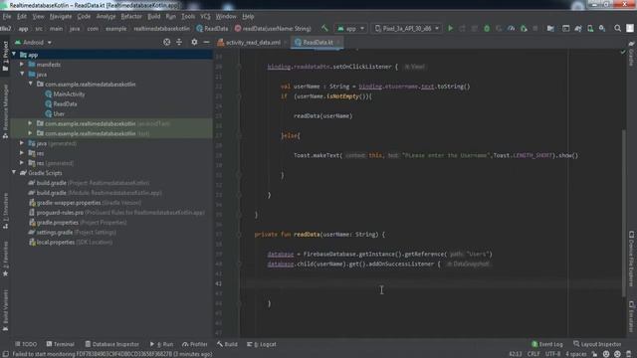This screenshot has width=637, height=358.
Task: Open the Android project view dropdown
Action: (x=33, y=42)
